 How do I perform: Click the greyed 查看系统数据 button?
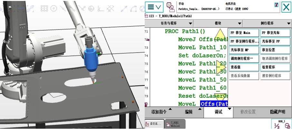click(x=244, y=76)
